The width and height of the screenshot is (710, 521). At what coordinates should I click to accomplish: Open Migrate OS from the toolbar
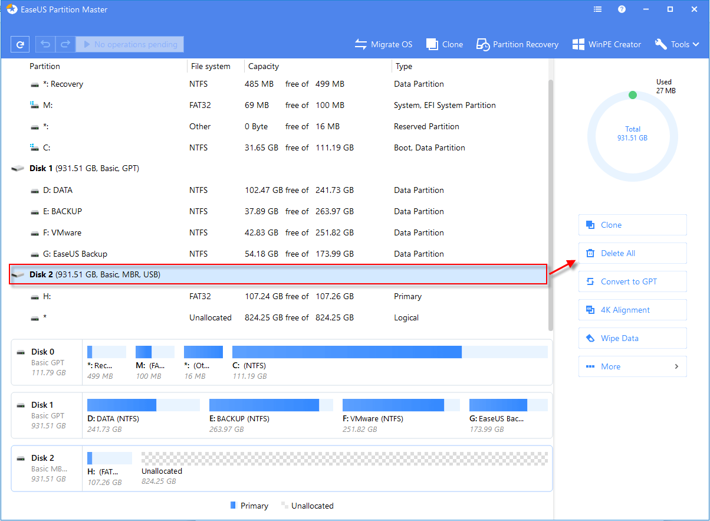tap(383, 44)
